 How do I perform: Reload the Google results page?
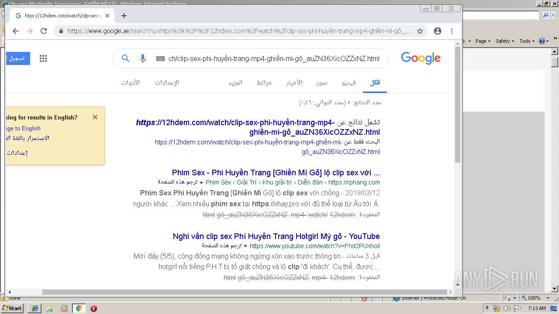pyautogui.click(x=44, y=31)
